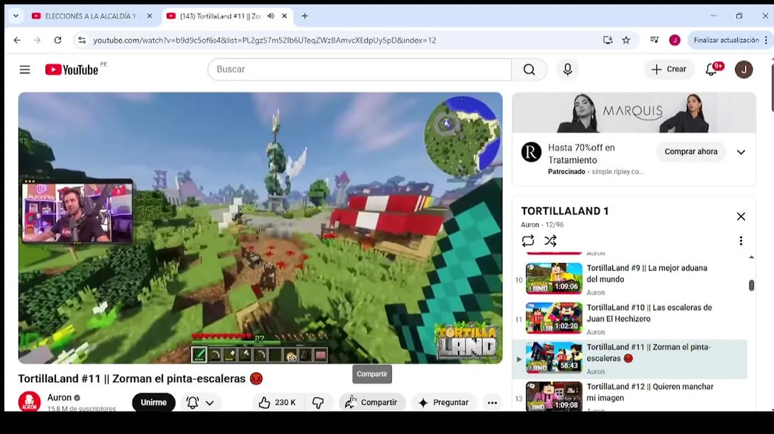The image size is (774, 434).
Task: Install app icon in address bar
Action: (608, 40)
